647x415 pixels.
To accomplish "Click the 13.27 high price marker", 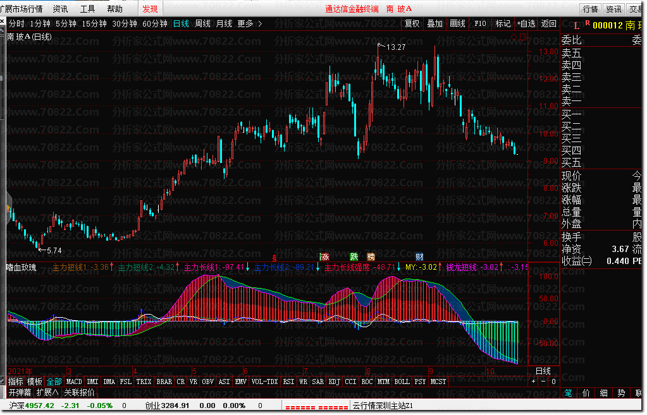I will pos(395,47).
